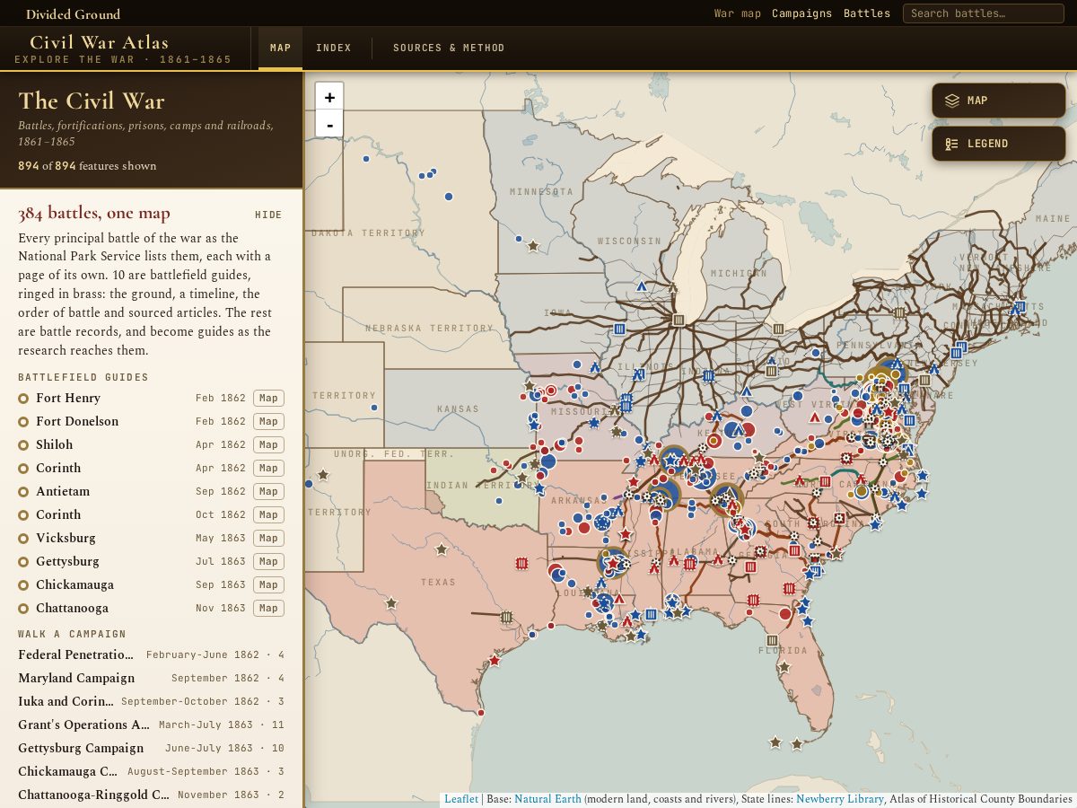Click the Map button for Gettysburg
The width and height of the screenshot is (1077, 808).
point(268,561)
